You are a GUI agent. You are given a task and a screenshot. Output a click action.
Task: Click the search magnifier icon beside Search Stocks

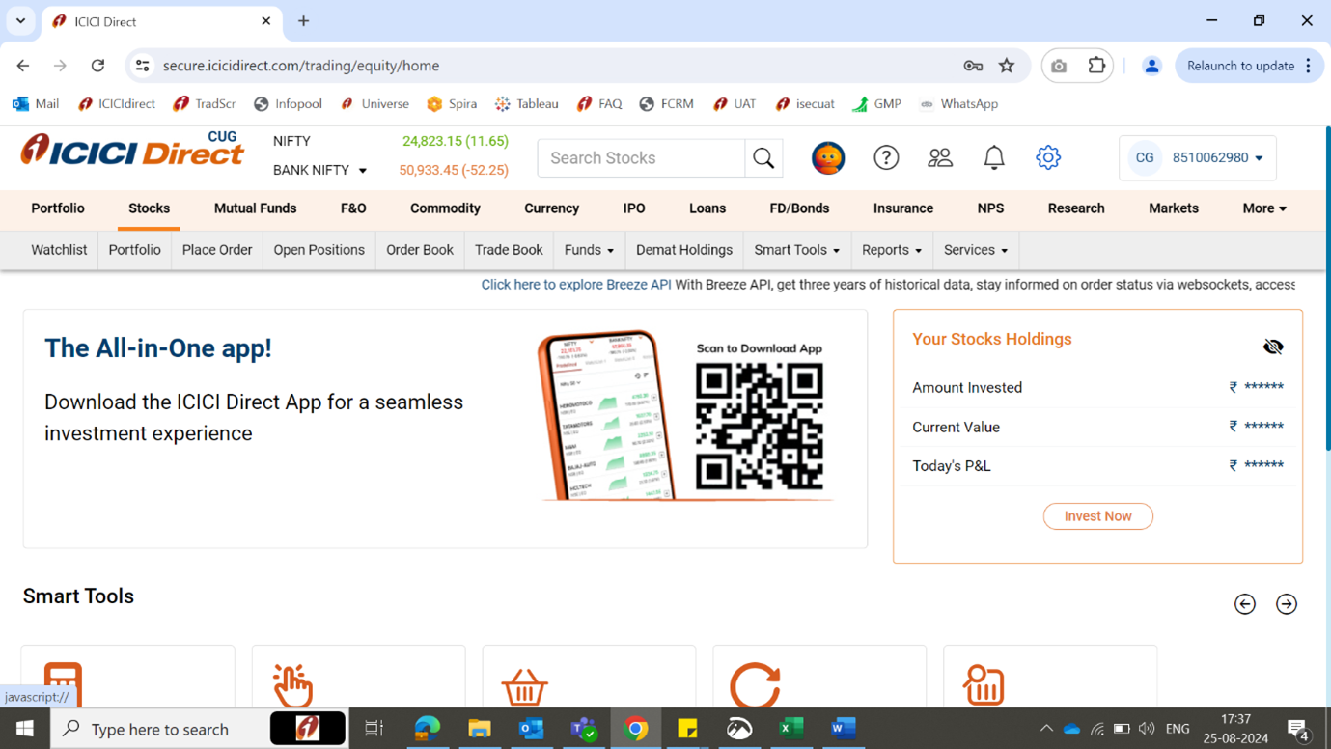point(763,158)
